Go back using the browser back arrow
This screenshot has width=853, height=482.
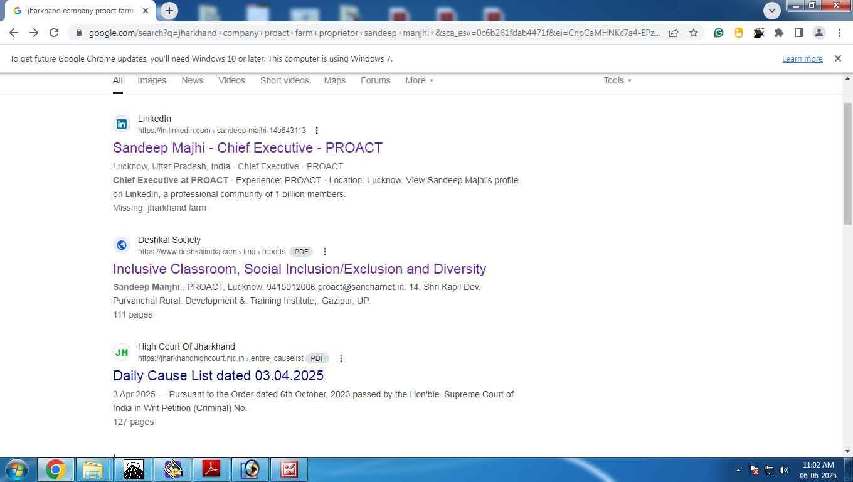pyautogui.click(x=14, y=33)
